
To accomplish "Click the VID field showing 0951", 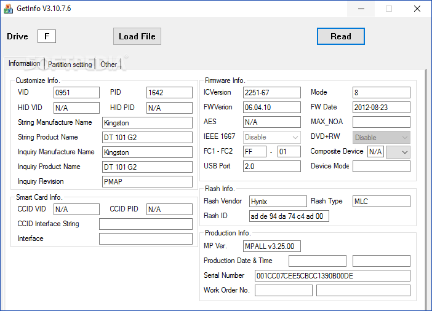I will pyautogui.click(x=76, y=92).
